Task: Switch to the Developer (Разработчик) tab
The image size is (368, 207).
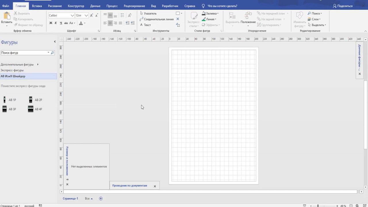Action: pos(170,6)
